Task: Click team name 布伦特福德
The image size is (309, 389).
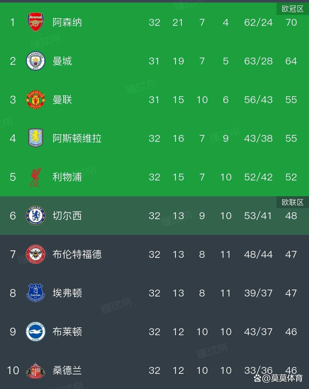Action: (x=77, y=254)
